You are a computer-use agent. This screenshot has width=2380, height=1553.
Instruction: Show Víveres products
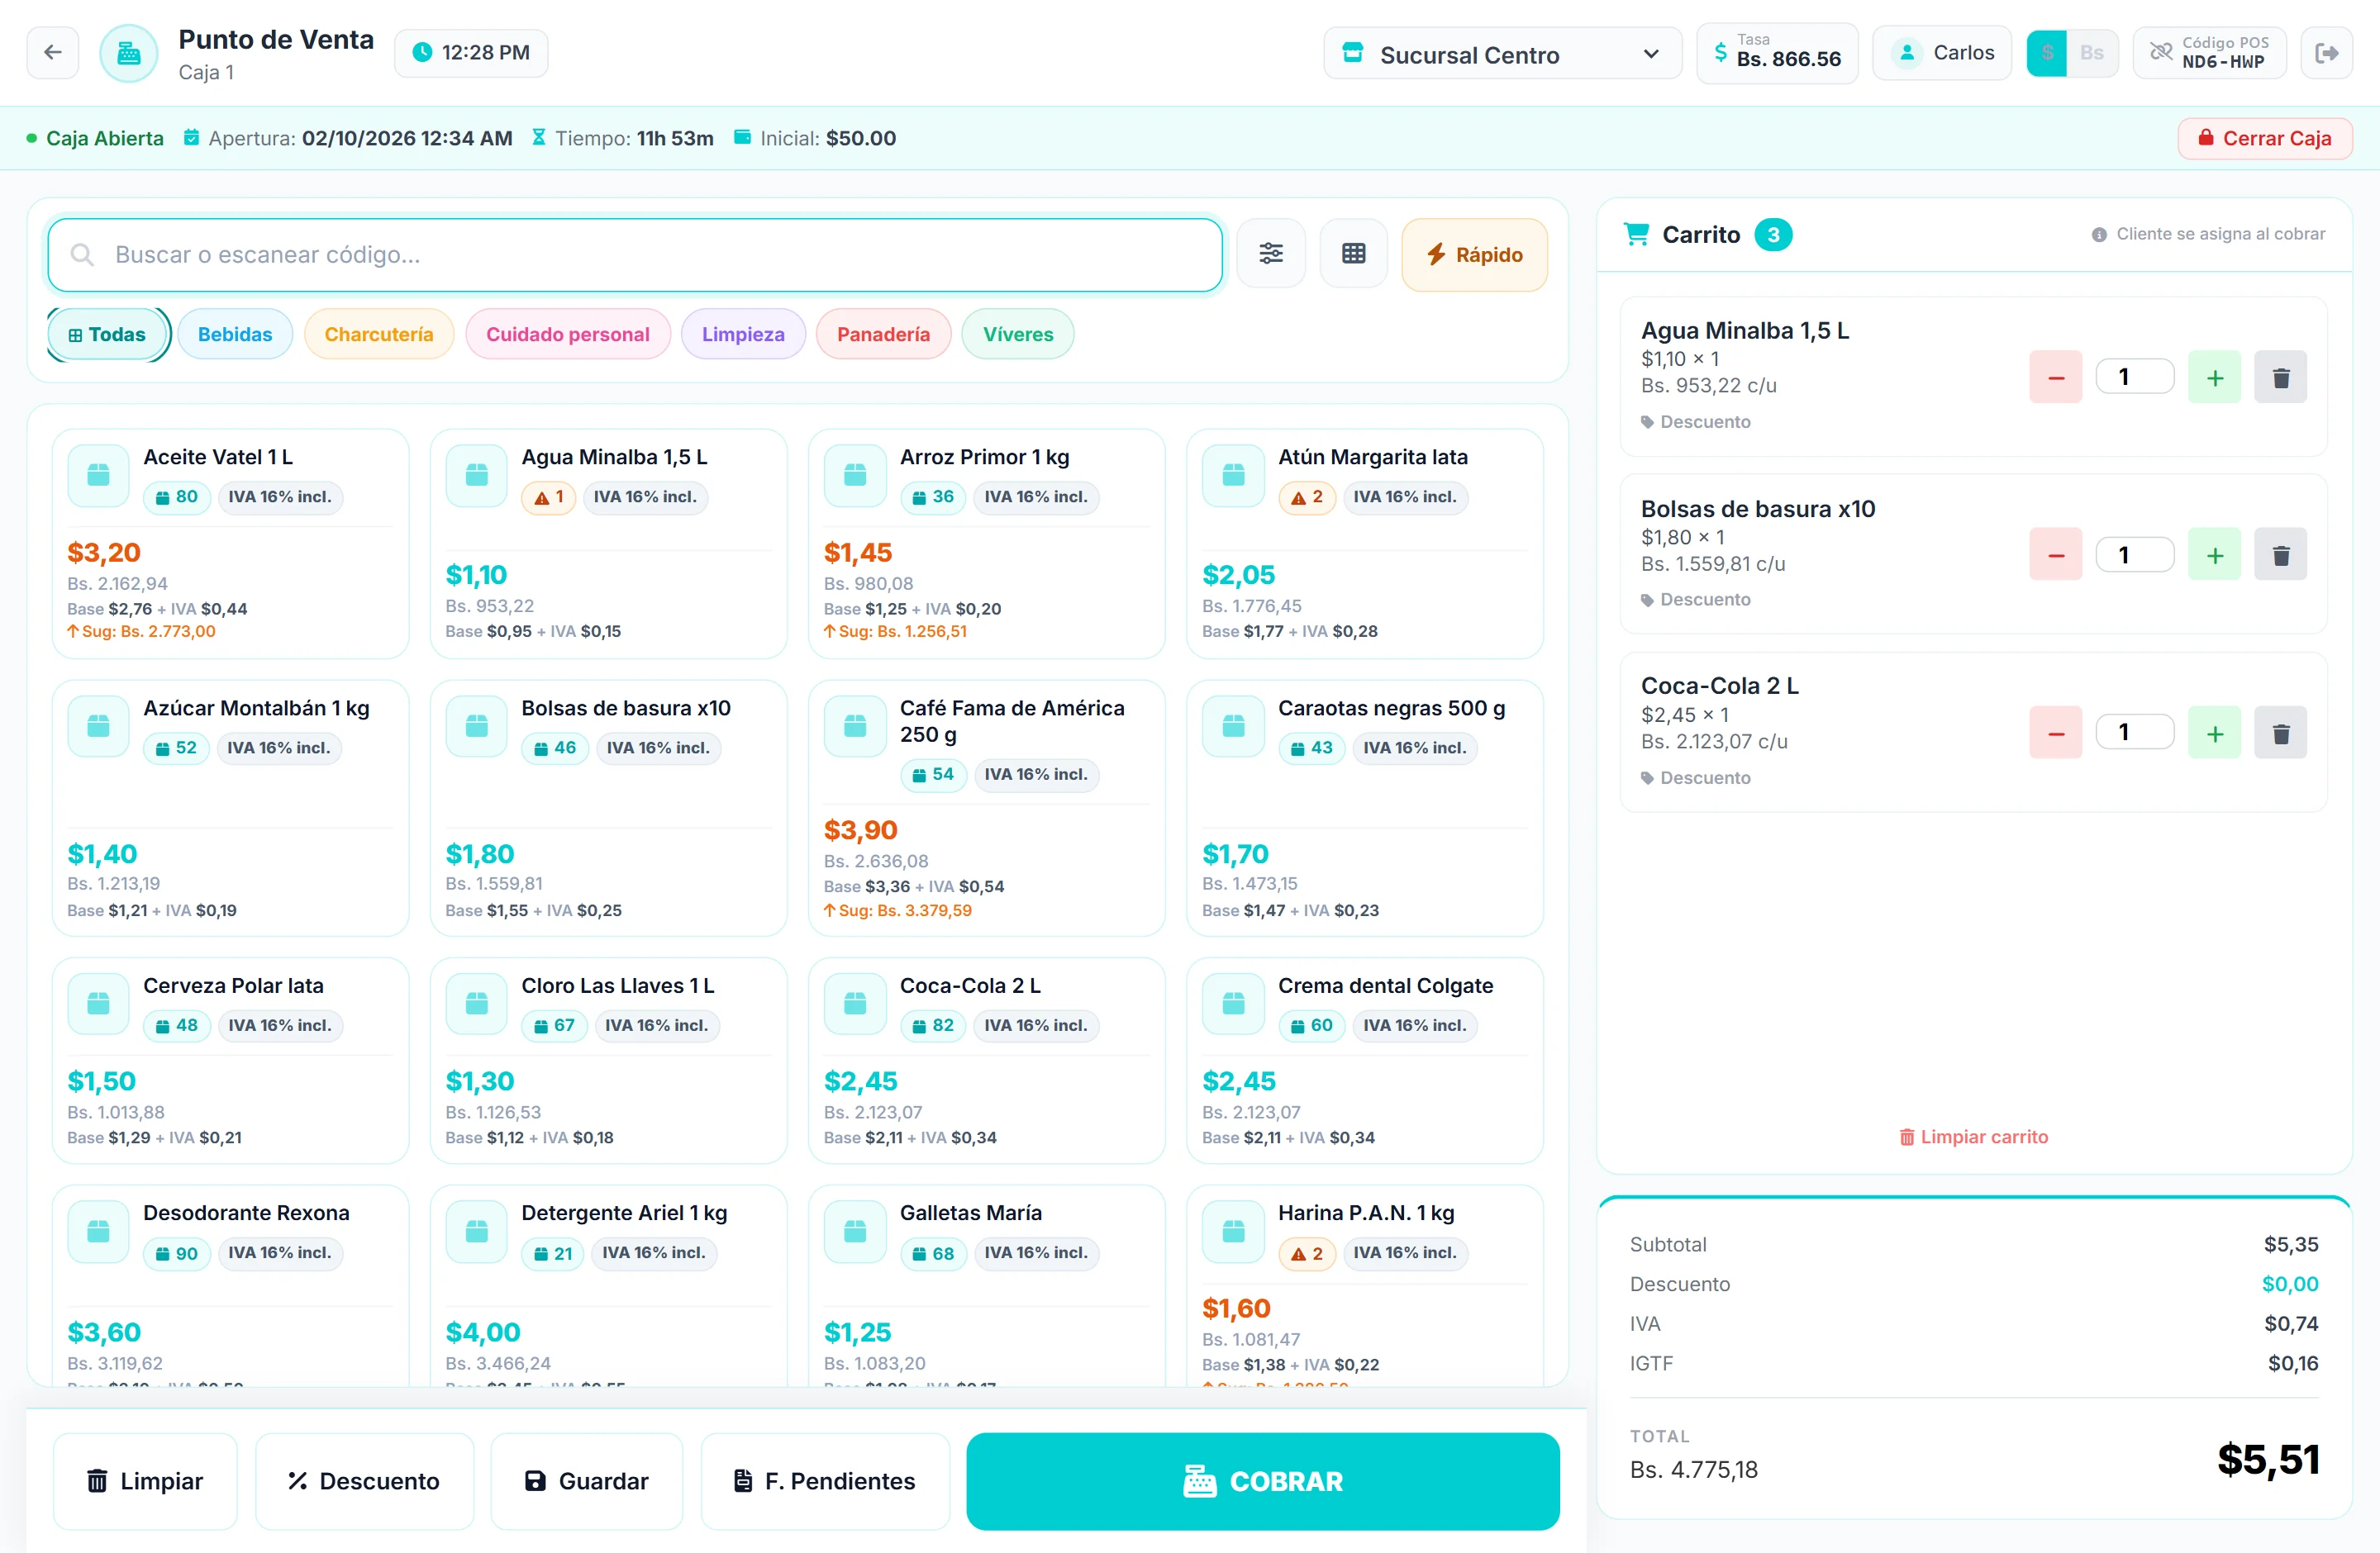(1018, 335)
